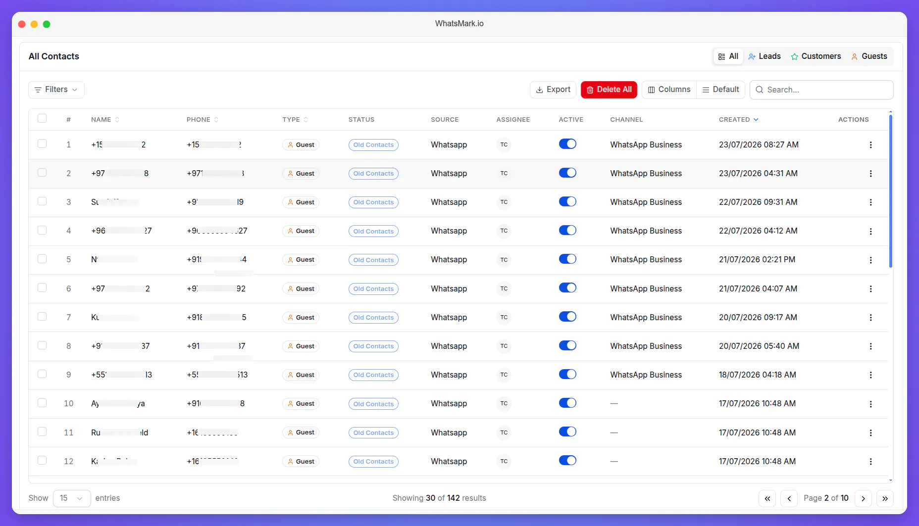The width and height of the screenshot is (919, 526).
Task: Open actions menu for row 10
Action: [x=870, y=404]
